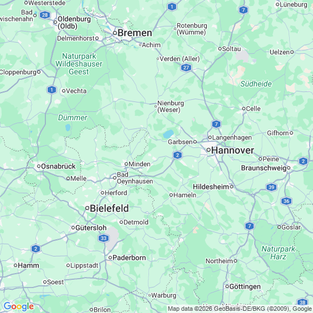Click the Steinhuder Meer lake near Garbsen

[168, 134]
